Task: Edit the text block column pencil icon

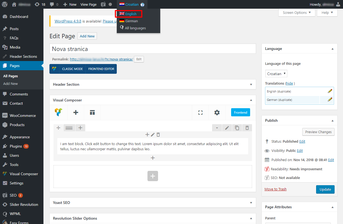Action: (153, 135)
